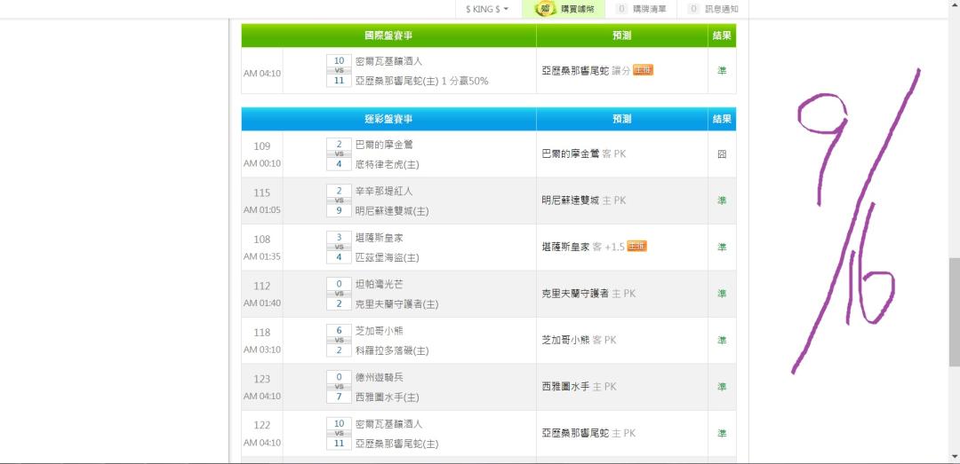Click 結果 header in the blue table

click(722, 119)
